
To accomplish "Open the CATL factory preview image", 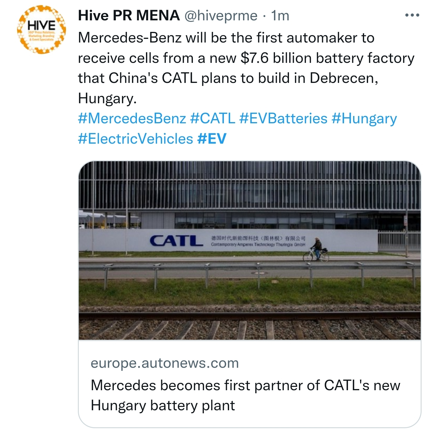I will pyautogui.click(x=250, y=251).
